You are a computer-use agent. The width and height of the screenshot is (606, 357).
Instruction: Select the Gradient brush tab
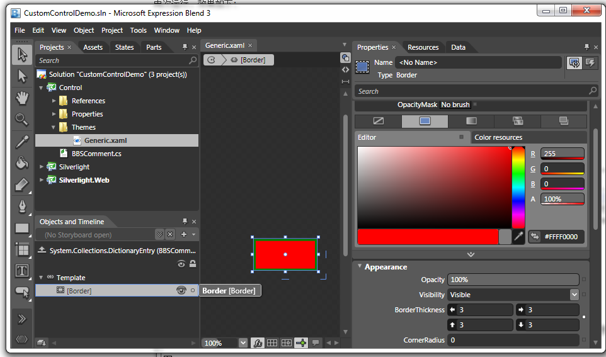coord(471,121)
